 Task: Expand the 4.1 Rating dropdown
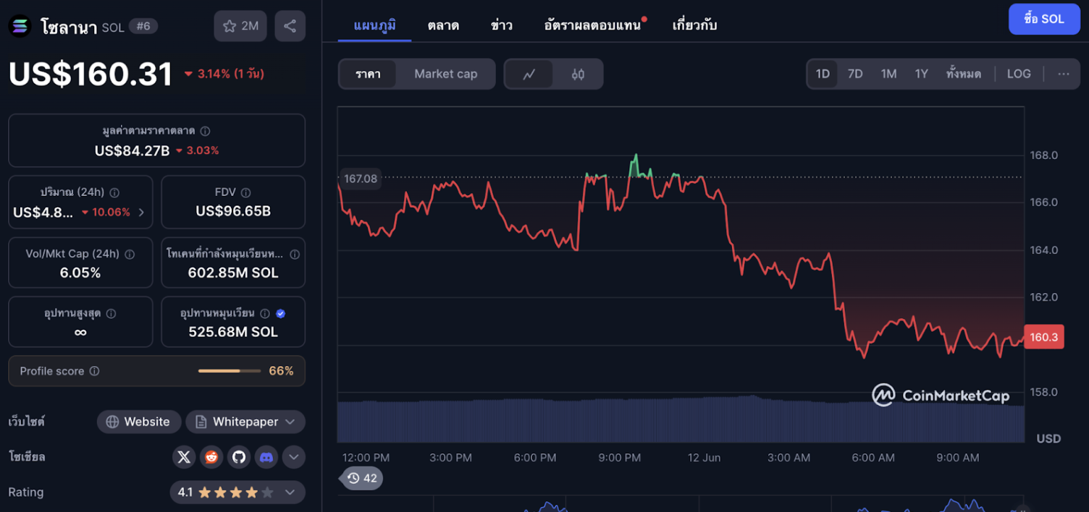[x=237, y=492]
